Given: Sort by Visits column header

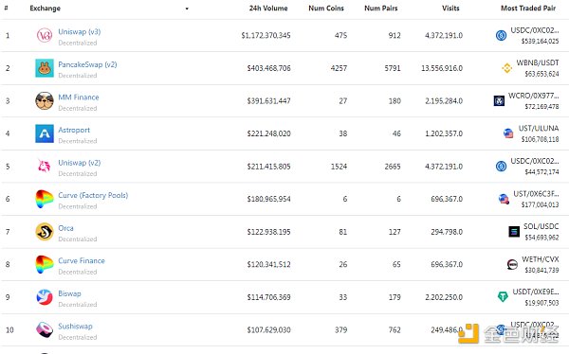Looking at the screenshot, I should click(x=450, y=8).
